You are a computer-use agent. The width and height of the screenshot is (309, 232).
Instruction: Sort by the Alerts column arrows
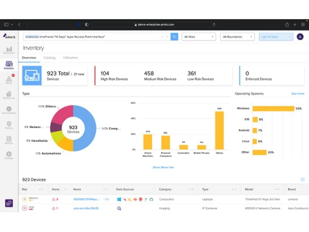[65, 189]
